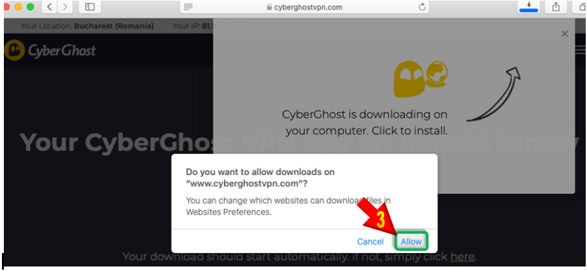Show the Safari sidebar
This screenshot has height=271, width=587.
[x=90, y=6]
